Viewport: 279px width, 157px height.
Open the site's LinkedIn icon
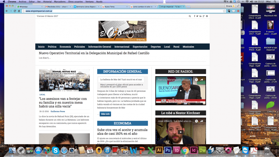point(201,16)
